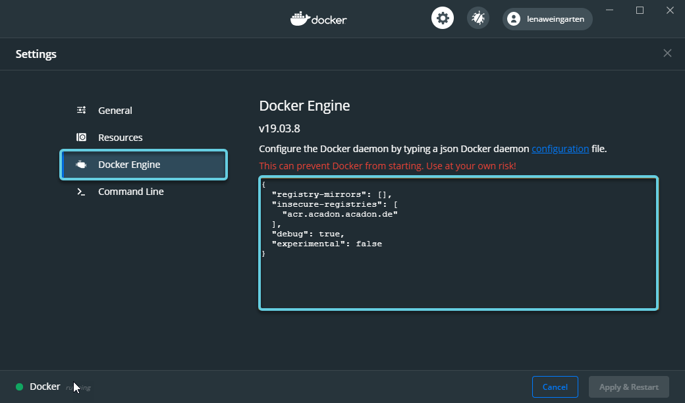Screen dimensions: 685x403
Task: Open the Command Line terminal icon
Action: [82, 191]
